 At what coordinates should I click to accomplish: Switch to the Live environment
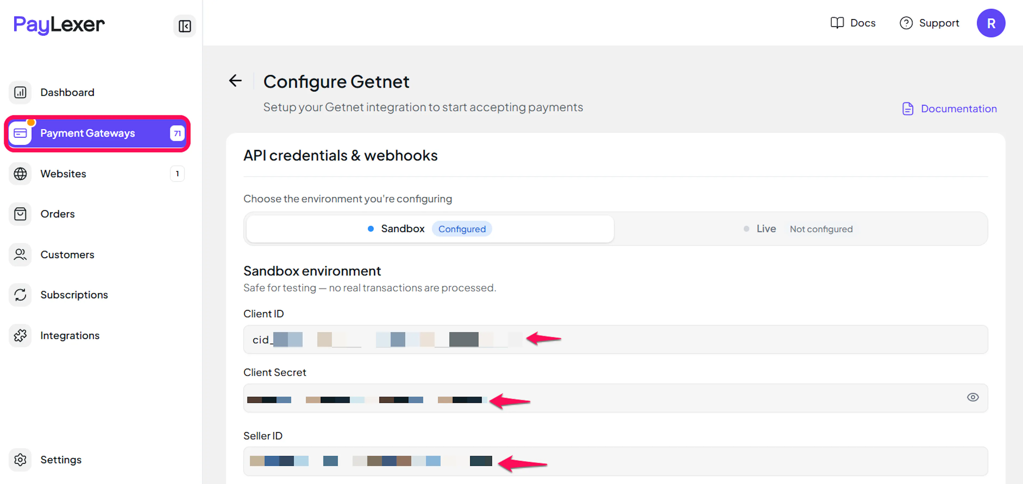point(800,229)
